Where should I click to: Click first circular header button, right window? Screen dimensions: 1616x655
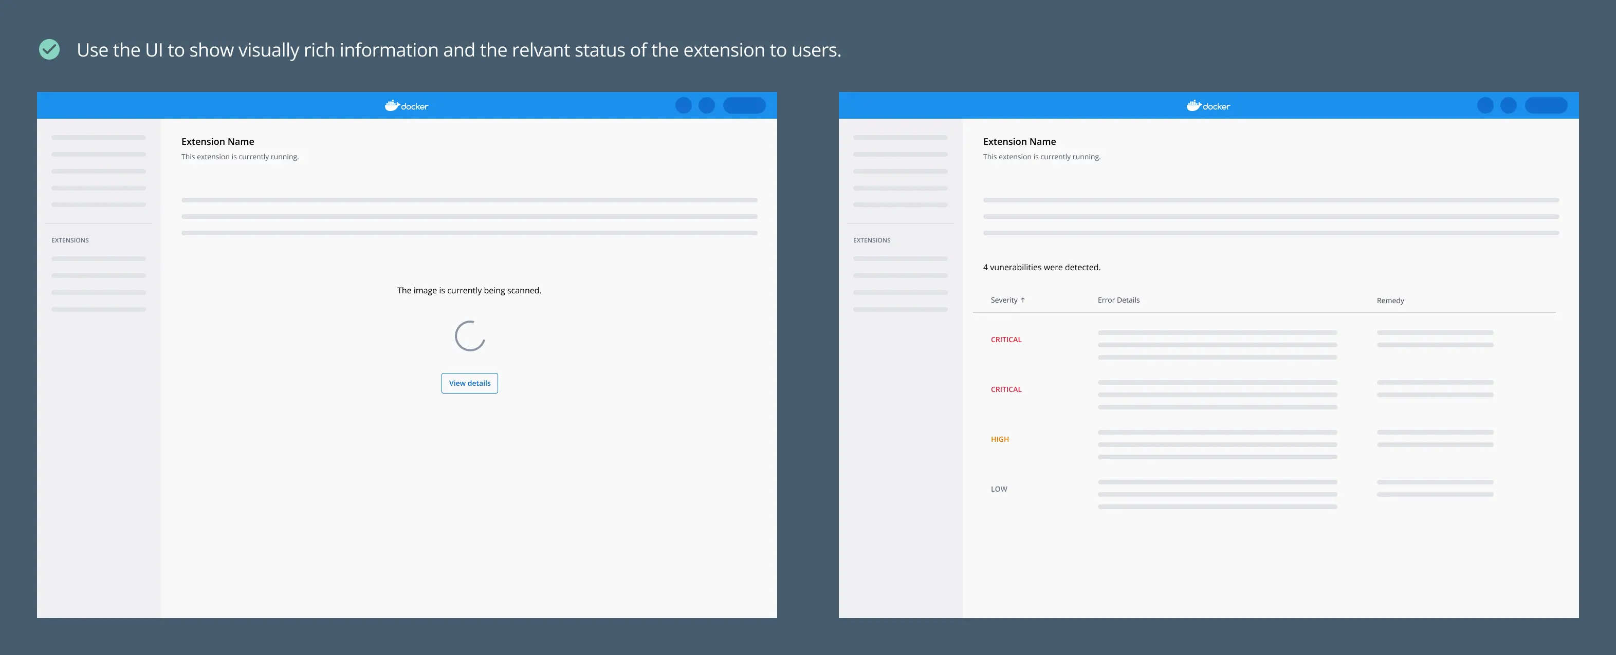pos(1485,105)
